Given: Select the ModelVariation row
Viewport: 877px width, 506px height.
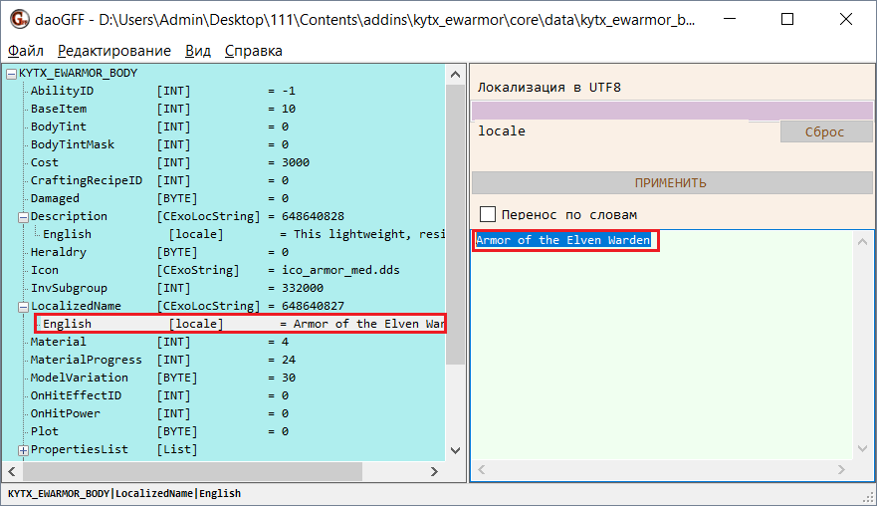Looking at the screenshot, I should pyautogui.click(x=163, y=378).
